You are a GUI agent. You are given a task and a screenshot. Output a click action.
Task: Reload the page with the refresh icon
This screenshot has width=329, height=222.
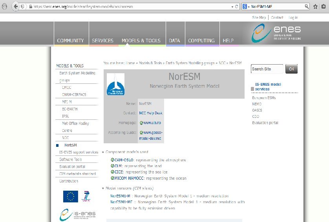[x=236, y=7]
